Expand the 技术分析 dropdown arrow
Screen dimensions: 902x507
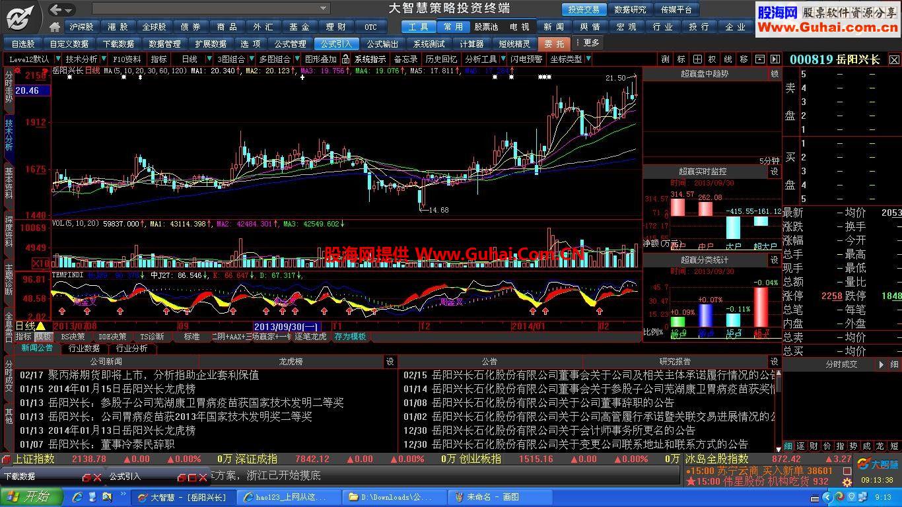coord(104,59)
